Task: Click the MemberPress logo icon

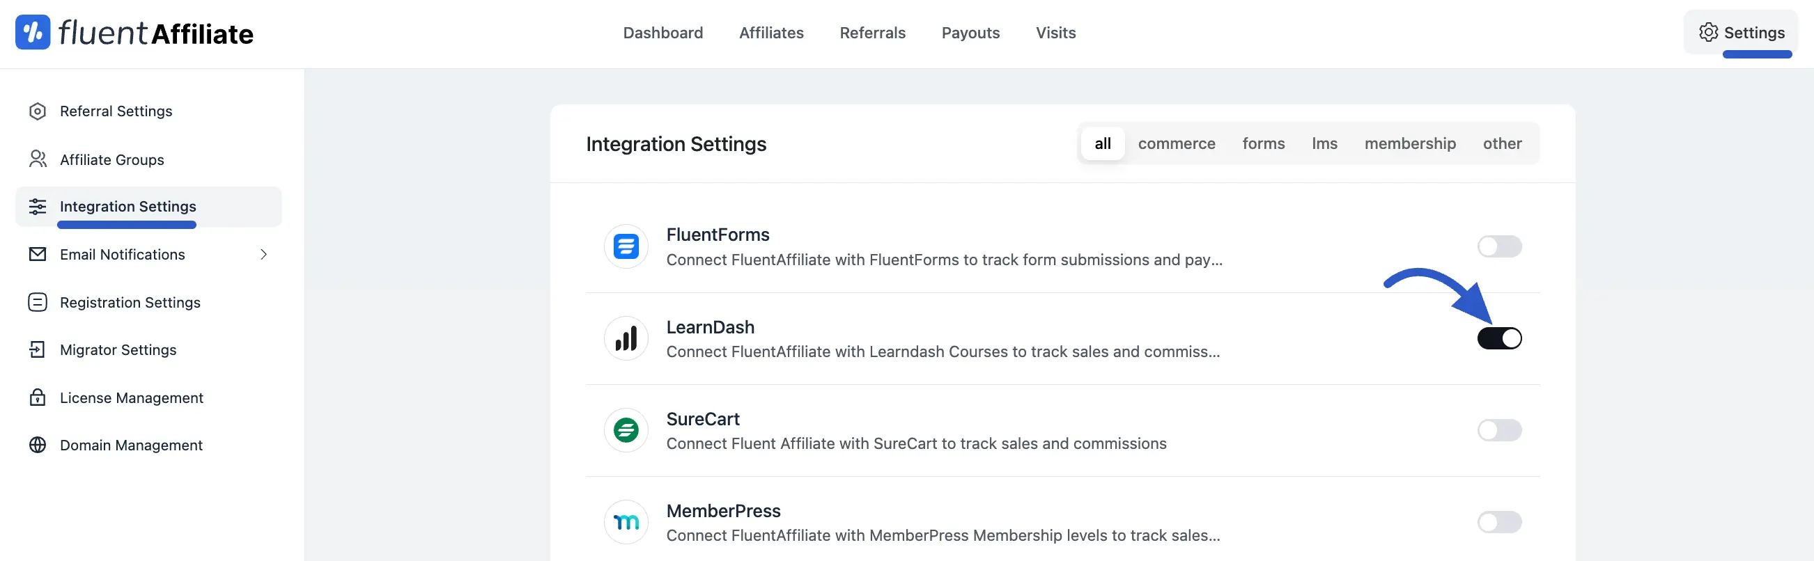Action: (626, 522)
